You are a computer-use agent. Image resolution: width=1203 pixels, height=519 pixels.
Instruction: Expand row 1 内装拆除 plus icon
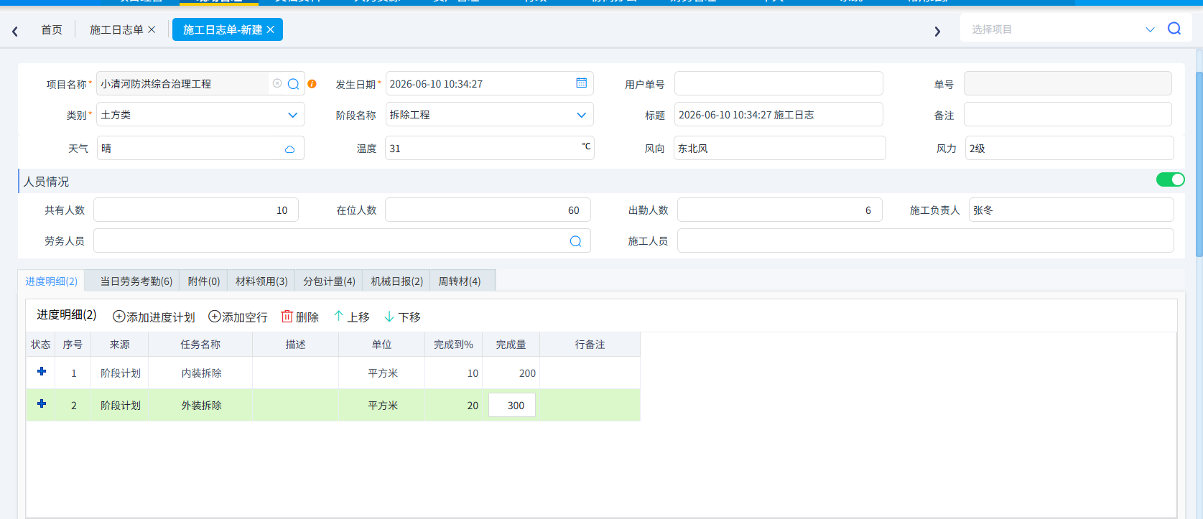click(x=42, y=371)
